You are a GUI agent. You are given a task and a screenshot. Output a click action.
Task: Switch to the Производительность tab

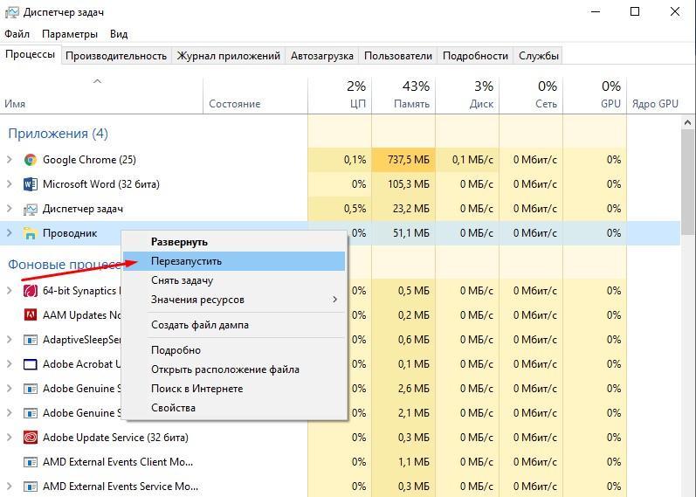pyautogui.click(x=116, y=56)
